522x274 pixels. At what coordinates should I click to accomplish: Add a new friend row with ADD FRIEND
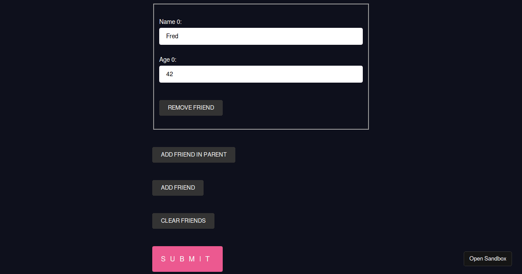coord(177,187)
